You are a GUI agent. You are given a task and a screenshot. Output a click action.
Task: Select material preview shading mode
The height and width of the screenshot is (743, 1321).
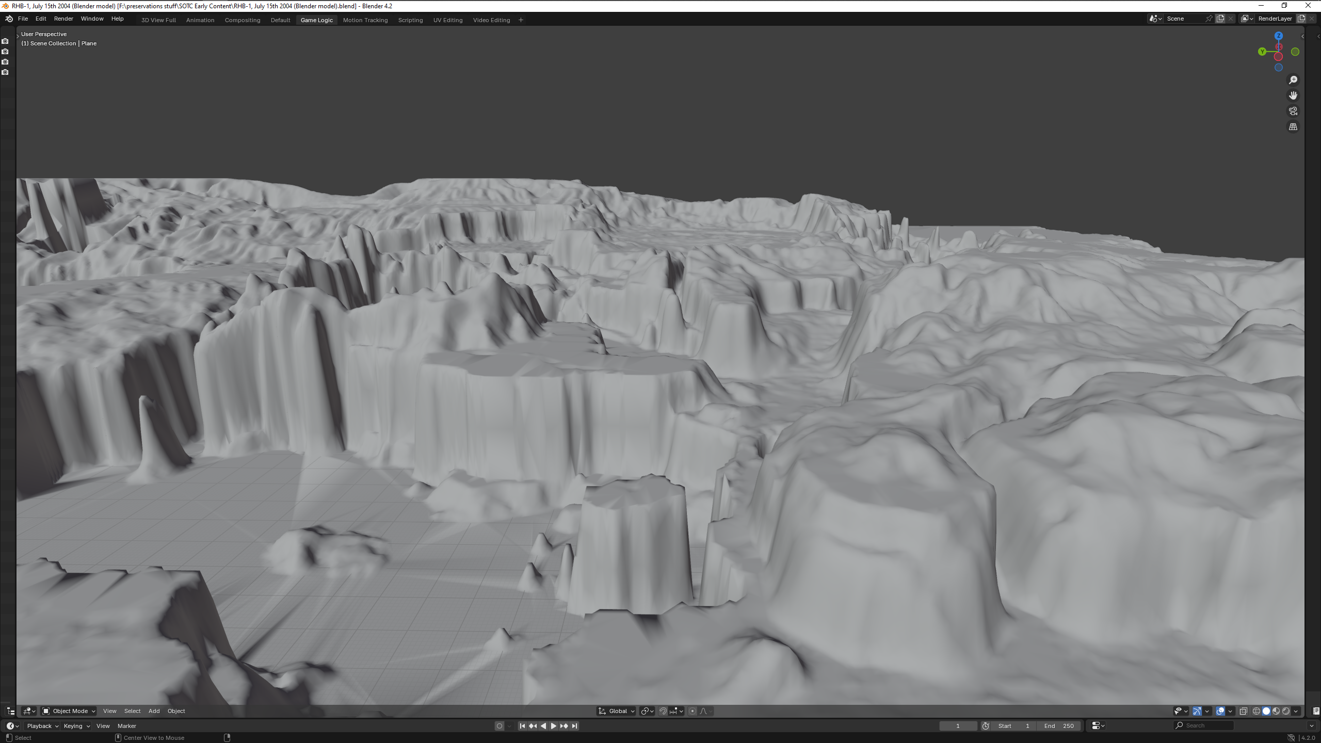[x=1276, y=711]
